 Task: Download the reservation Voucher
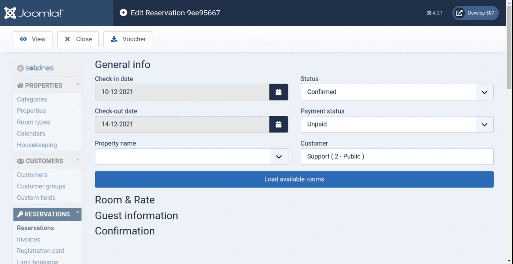pyautogui.click(x=128, y=39)
